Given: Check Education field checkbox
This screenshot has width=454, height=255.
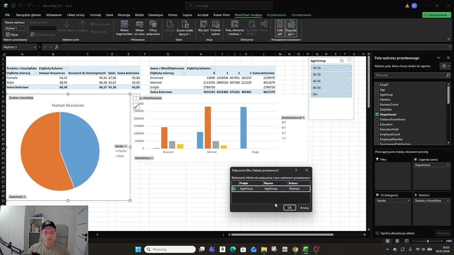Looking at the screenshot, I should pyautogui.click(x=377, y=124).
